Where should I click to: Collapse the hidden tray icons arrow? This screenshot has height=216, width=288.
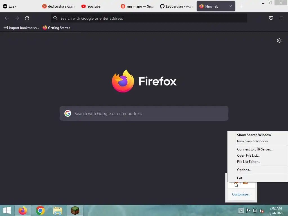(x=241, y=210)
